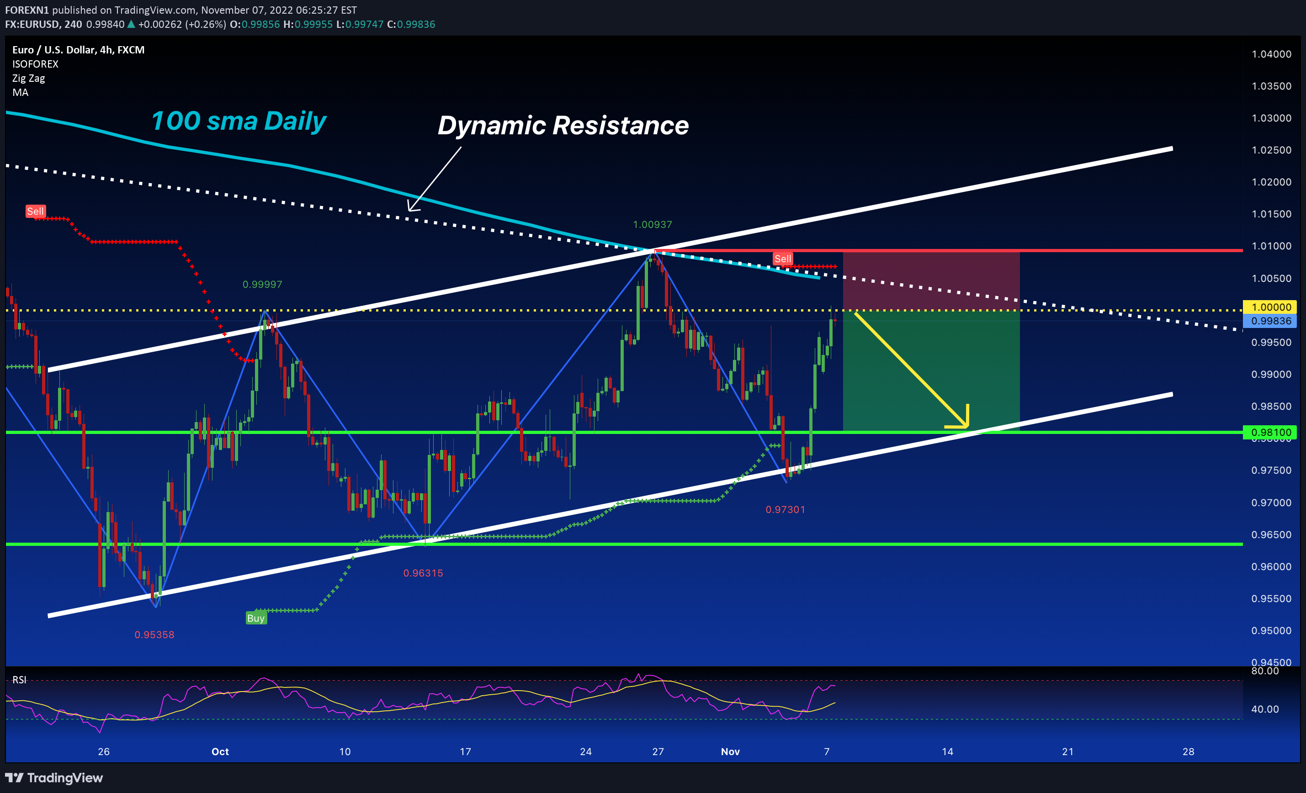1306x793 pixels.
Task: Click the red Sell label near October high
Action: point(36,211)
